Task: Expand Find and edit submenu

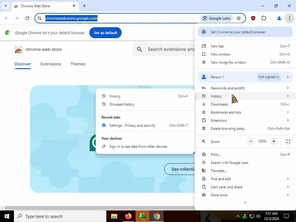Action: point(245,179)
